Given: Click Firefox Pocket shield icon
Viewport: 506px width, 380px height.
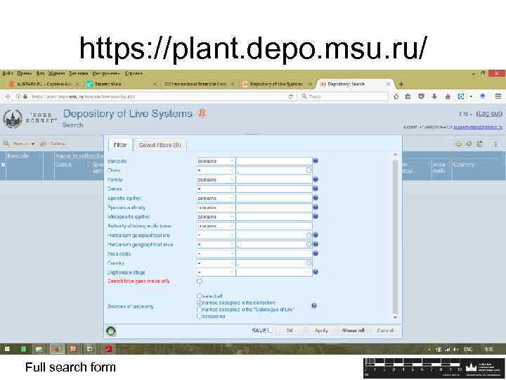Looking at the screenshot, I should tap(421, 96).
